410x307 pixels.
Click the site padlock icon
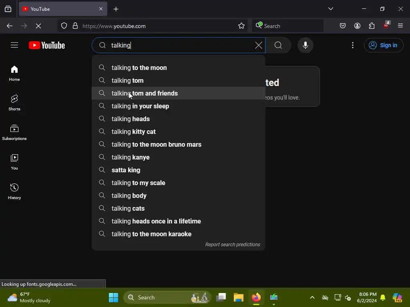(x=75, y=26)
